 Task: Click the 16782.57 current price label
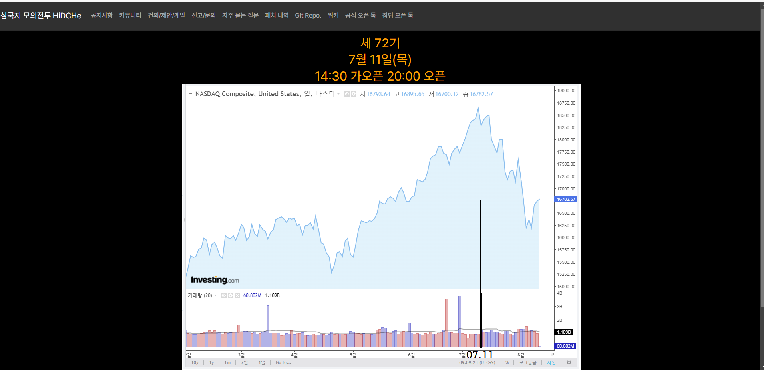coord(566,199)
